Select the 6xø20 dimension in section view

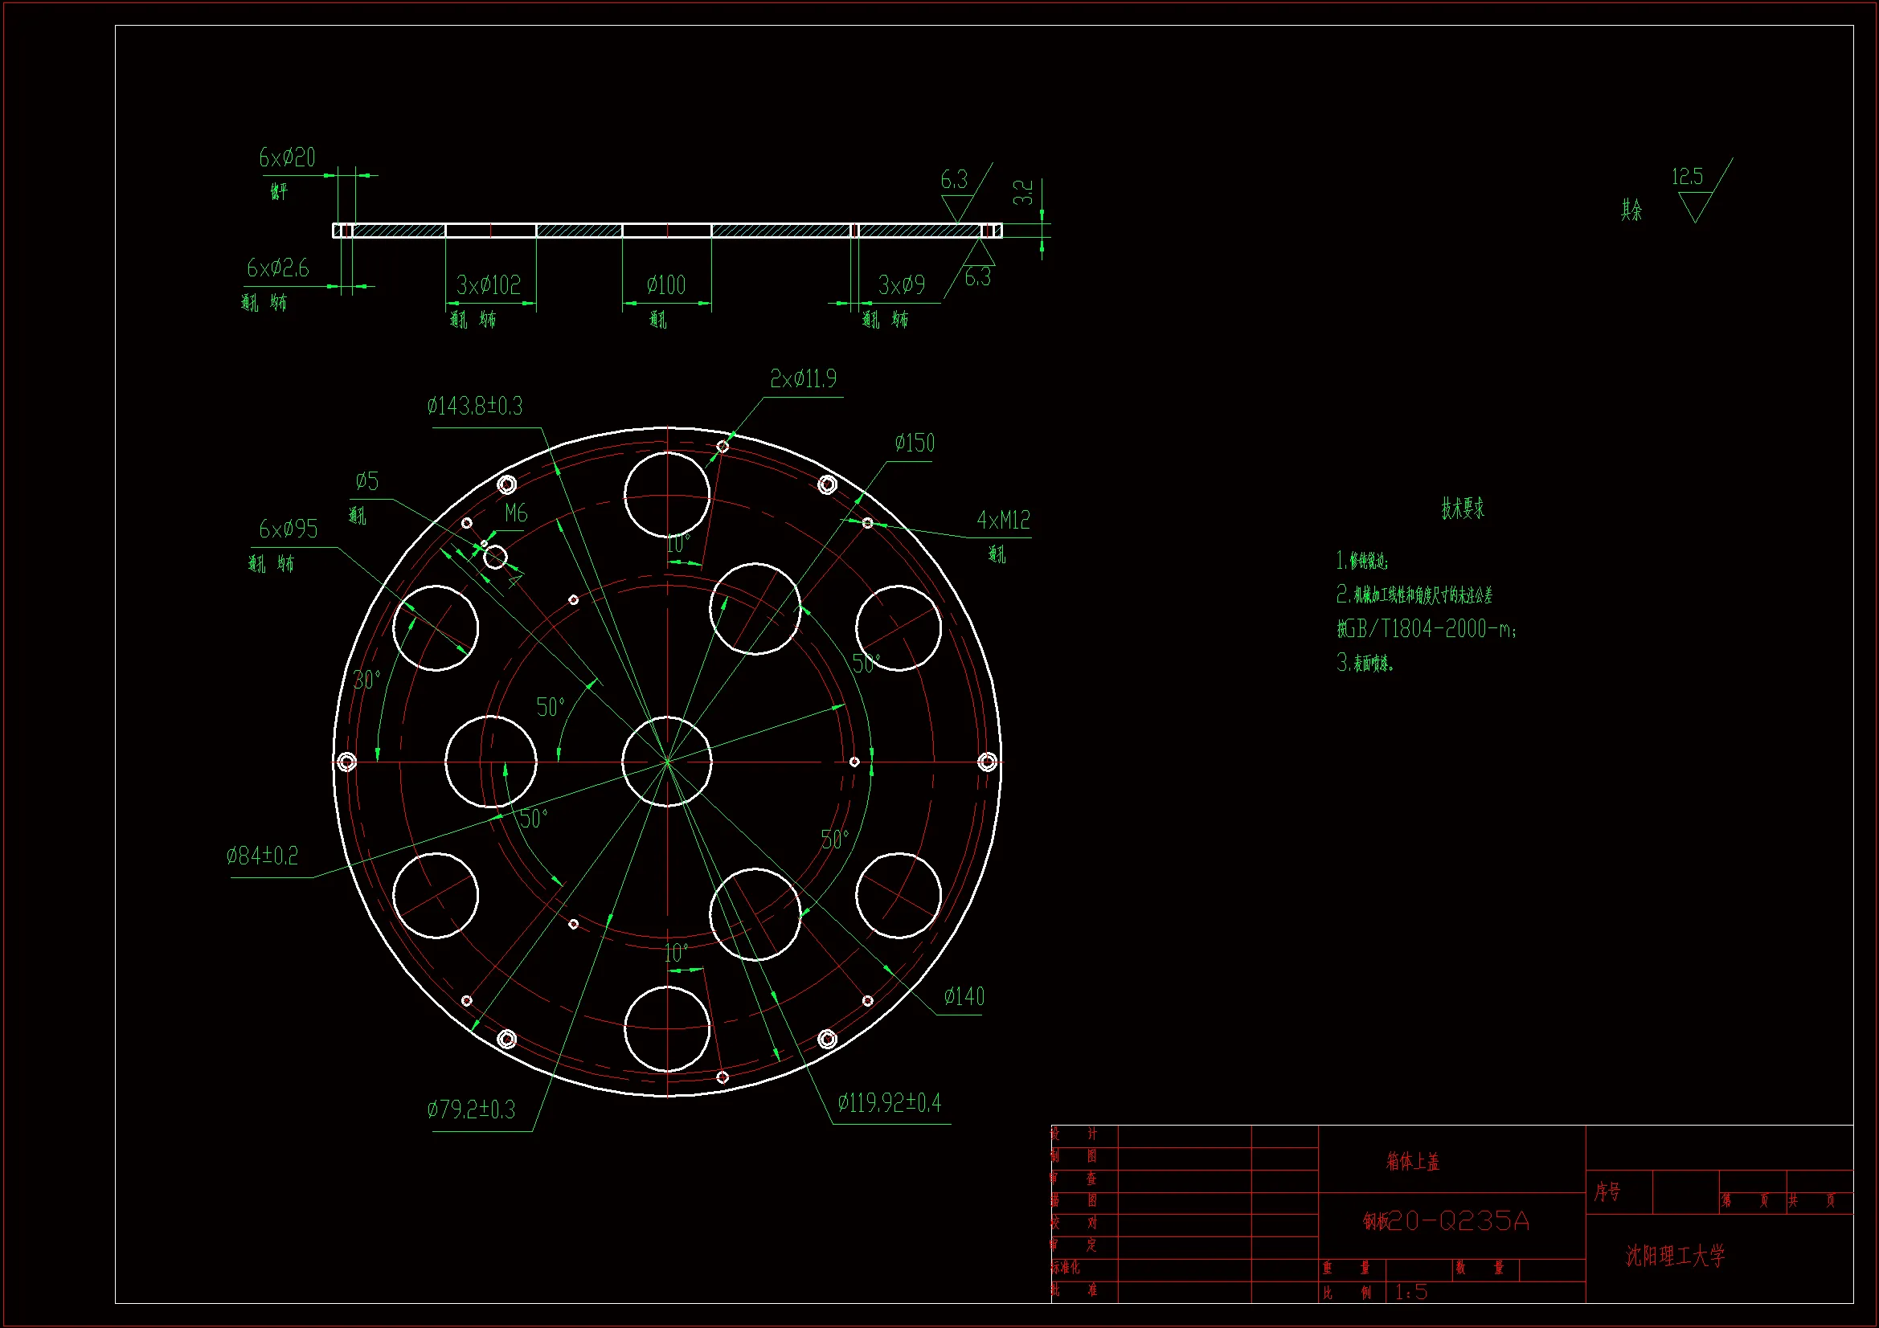pyautogui.click(x=287, y=158)
